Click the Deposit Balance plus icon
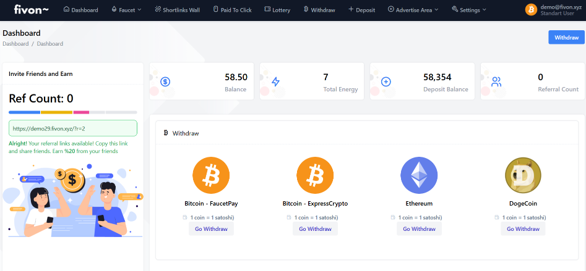This screenshot has height=271, width=586. pos(386,81)
